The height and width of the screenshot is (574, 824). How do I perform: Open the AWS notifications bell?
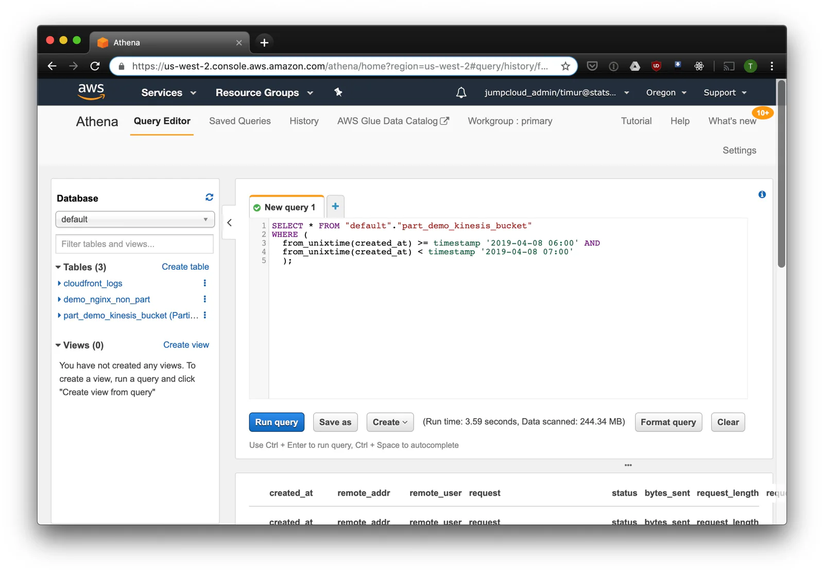click(x=461, y=93)
